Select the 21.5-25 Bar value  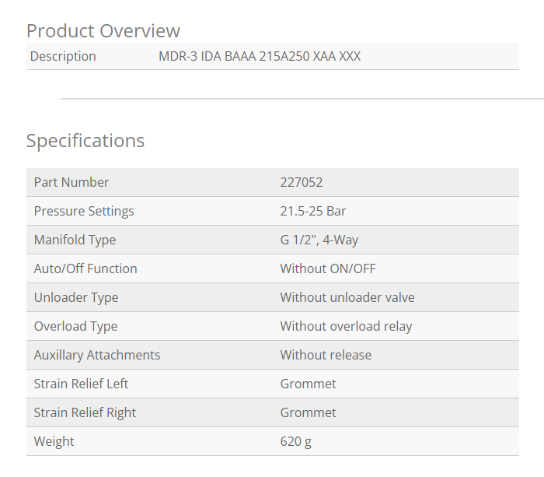coord(313,211)
